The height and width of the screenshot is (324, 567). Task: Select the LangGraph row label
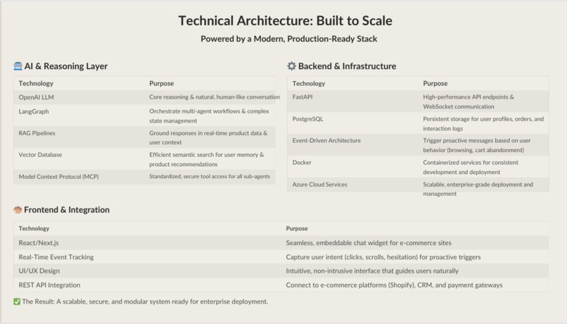click(x=34, y=111)
